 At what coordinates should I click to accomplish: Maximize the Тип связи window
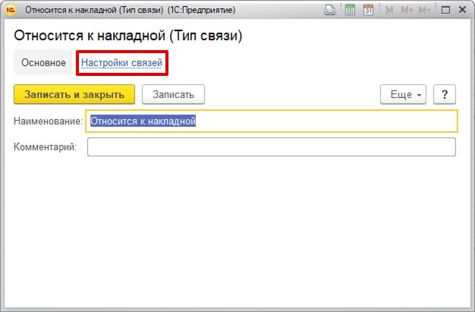[445, 11]
